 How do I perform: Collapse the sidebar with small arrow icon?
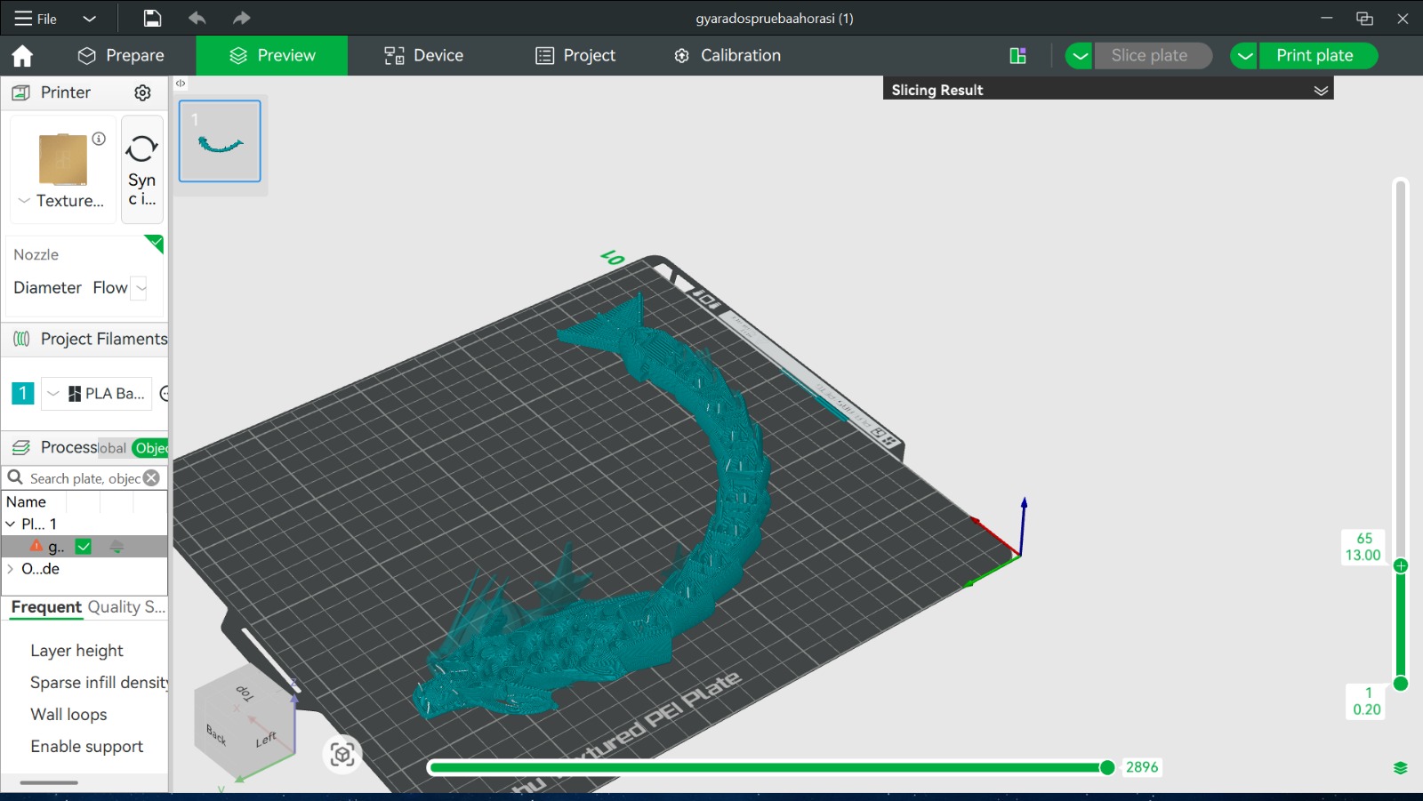pyautogui.click(x=181, y=84)
